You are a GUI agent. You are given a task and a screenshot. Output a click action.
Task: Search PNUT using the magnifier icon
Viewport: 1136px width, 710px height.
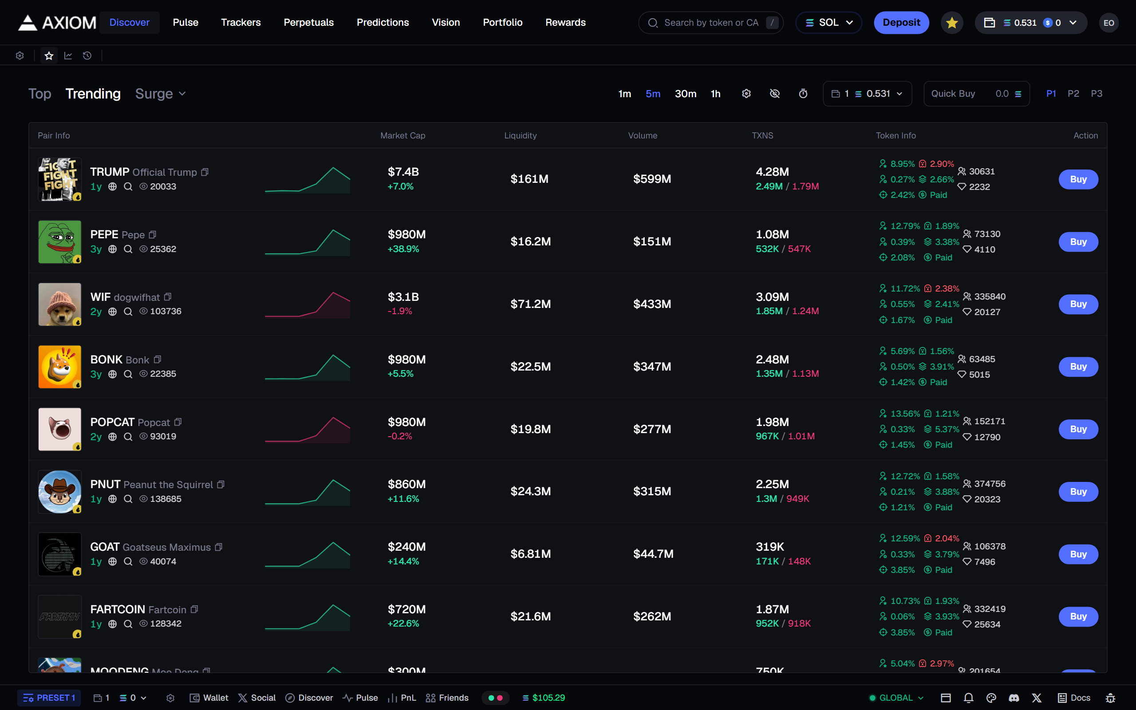(128, 499)
